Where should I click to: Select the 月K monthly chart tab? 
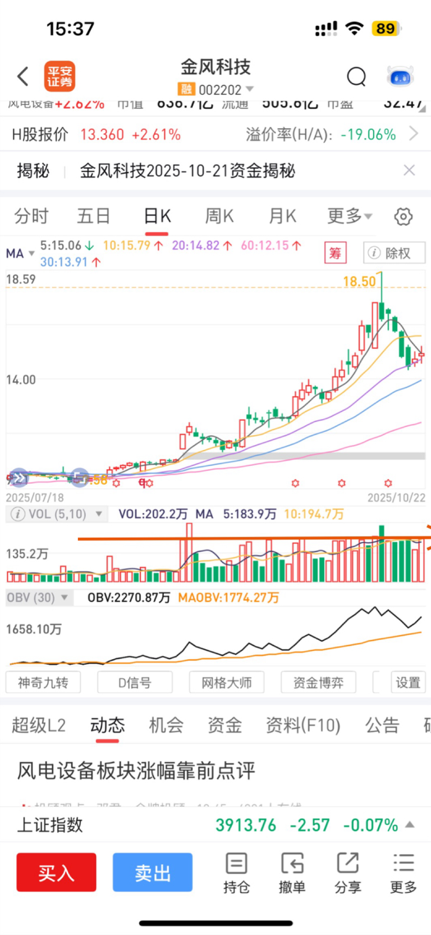282,216
